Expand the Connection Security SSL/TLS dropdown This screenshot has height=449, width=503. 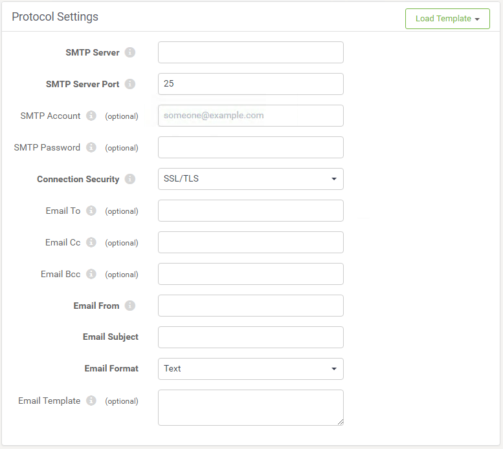click(x=251, y=179)
